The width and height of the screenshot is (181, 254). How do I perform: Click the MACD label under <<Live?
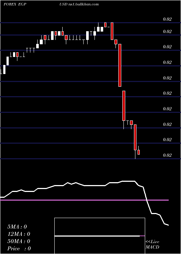point(152,247)
